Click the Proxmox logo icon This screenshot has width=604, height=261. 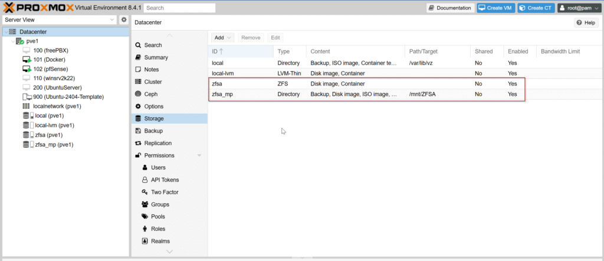(x=8, y=8)
